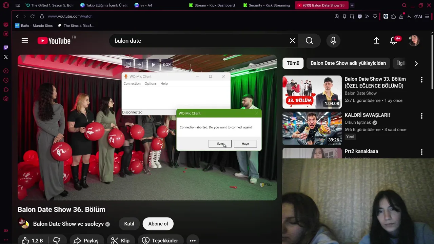Open the more actions three-dot button under the video
This screenshot has height=244, width=434.
pyautogui.click(x=193, y=241)
